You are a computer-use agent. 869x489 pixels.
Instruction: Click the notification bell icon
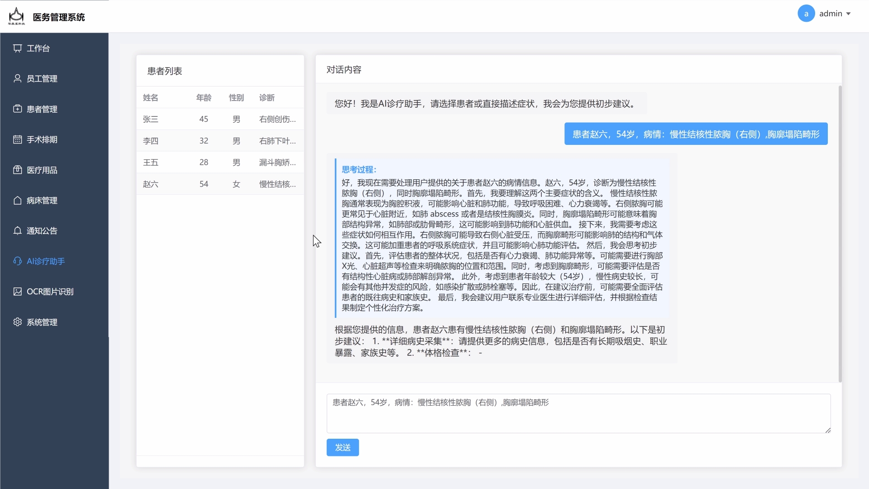click(17, 230)
